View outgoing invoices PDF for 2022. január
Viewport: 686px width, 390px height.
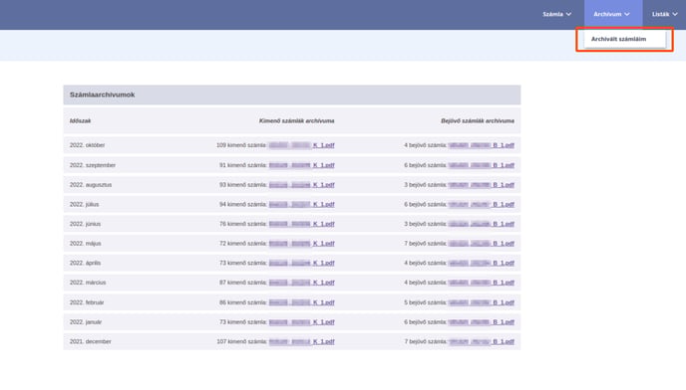click(x=301, y=322)
